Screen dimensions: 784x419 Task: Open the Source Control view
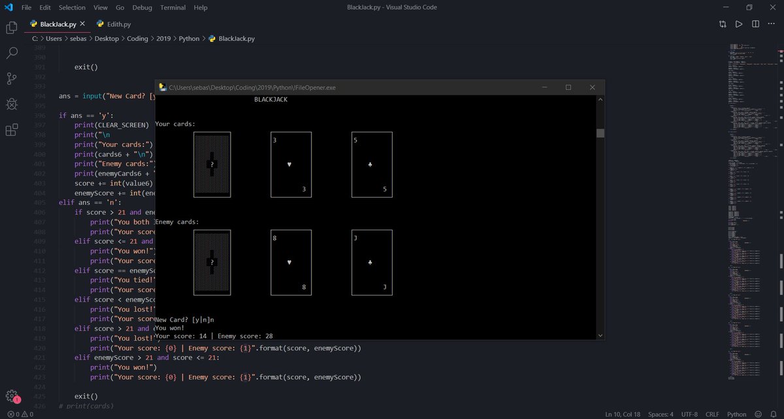coord(12,78)
